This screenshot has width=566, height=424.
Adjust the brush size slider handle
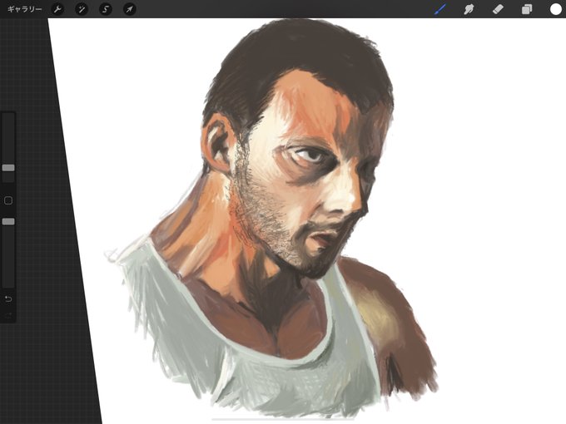[8, 168]
